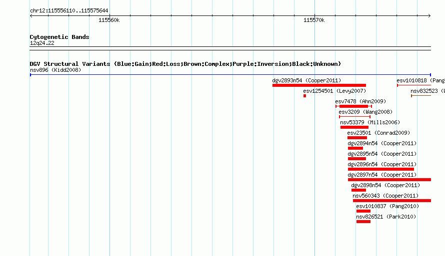The height and width of the screenshot is (256, 445).
Task: Open the dgv2893n54 (Cooper2011) variant label
Action: (x=306, y=80)
